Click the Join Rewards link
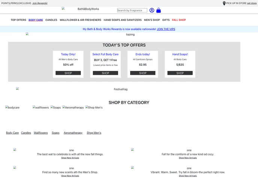This screenshot has height=192, width=258. coord(40,3)
